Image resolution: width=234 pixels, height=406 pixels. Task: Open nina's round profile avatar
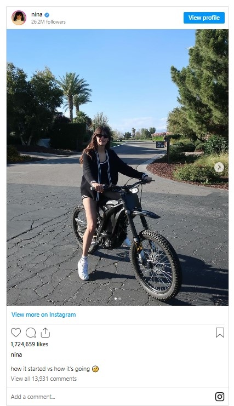click(19, 18)
